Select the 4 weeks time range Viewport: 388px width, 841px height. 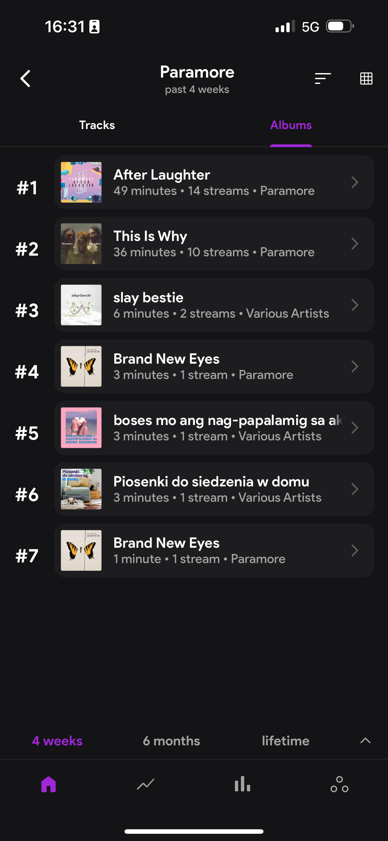(x=57, y=741)
